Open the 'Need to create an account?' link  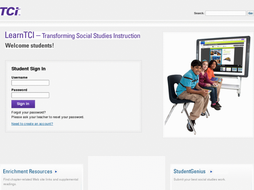click(32, 124)
